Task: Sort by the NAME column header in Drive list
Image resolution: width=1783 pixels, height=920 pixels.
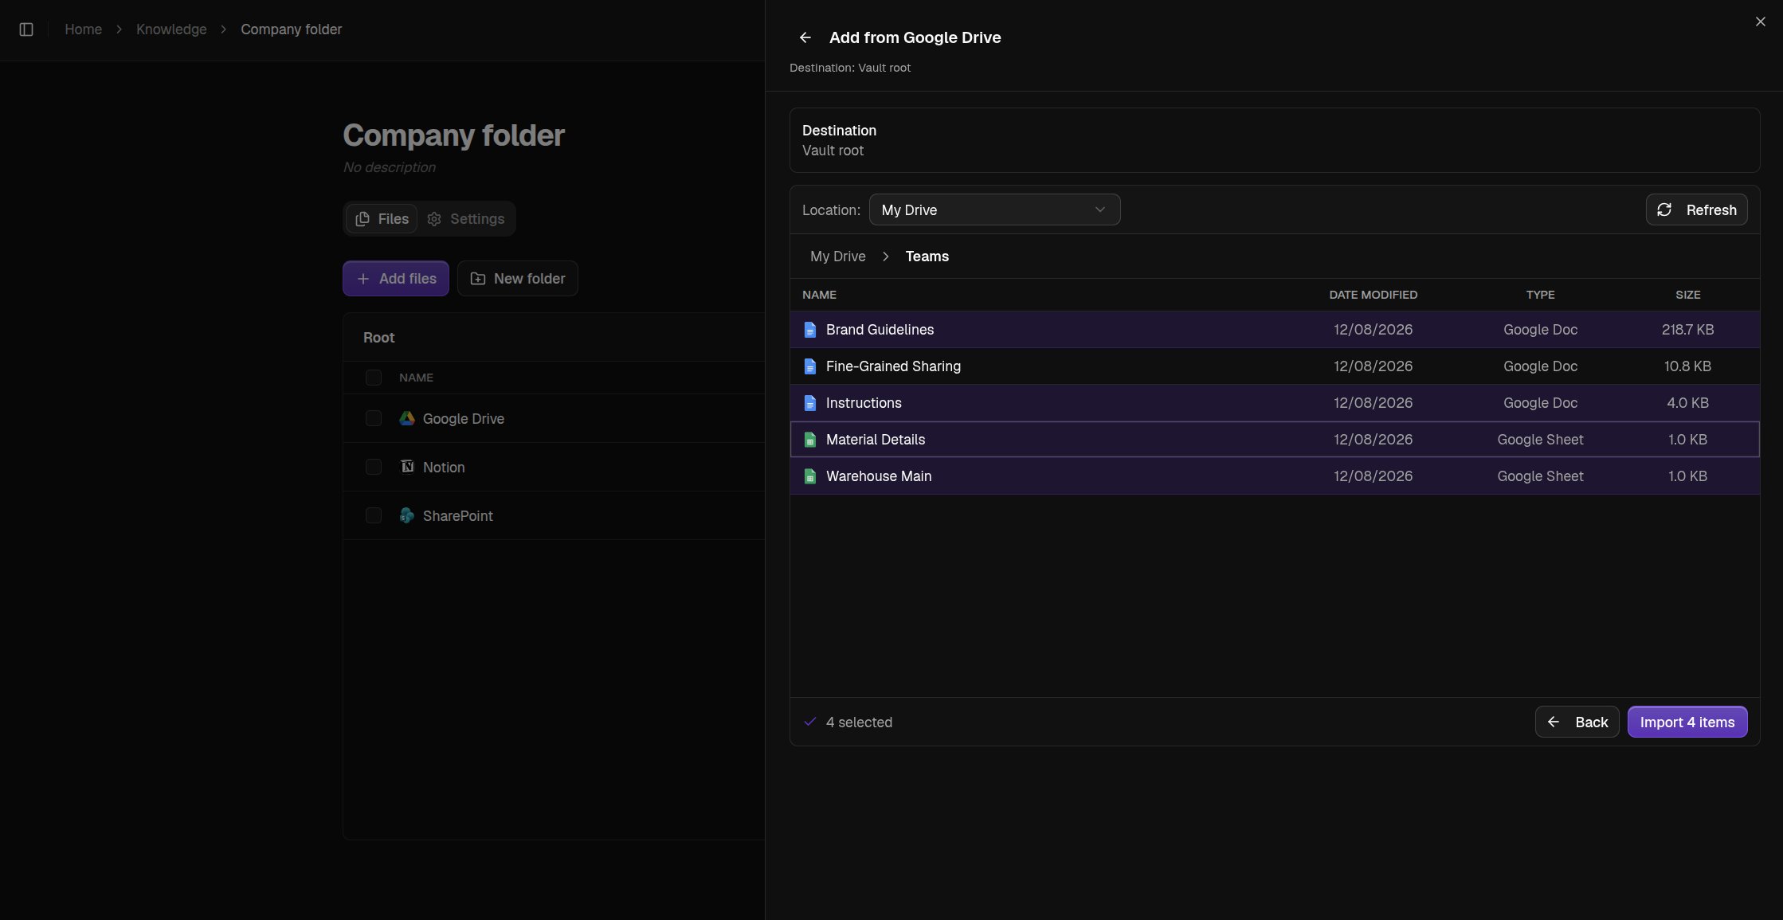Action: pyautogui.click(x=819, y=295)
